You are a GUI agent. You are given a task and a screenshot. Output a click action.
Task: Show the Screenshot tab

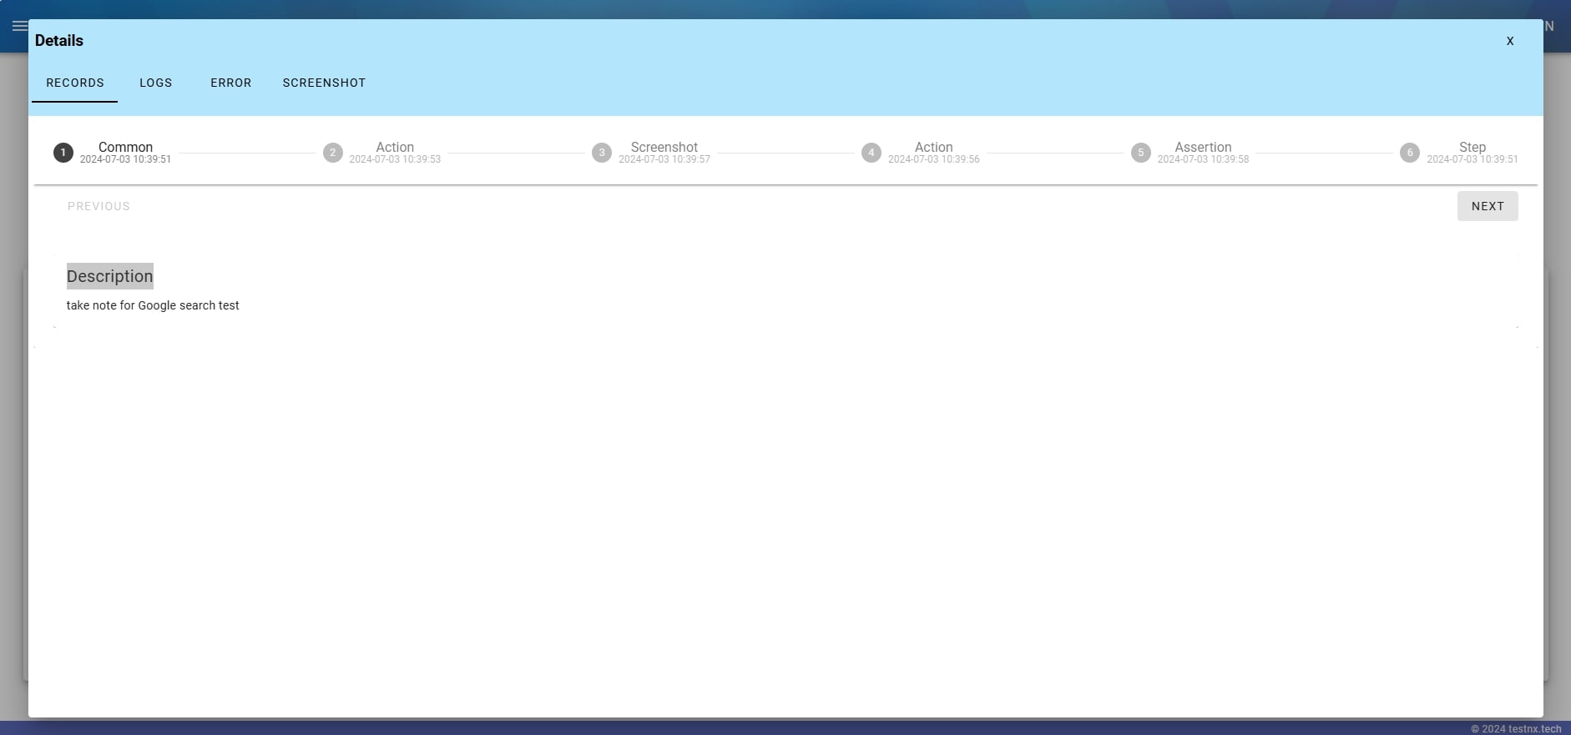324,83
